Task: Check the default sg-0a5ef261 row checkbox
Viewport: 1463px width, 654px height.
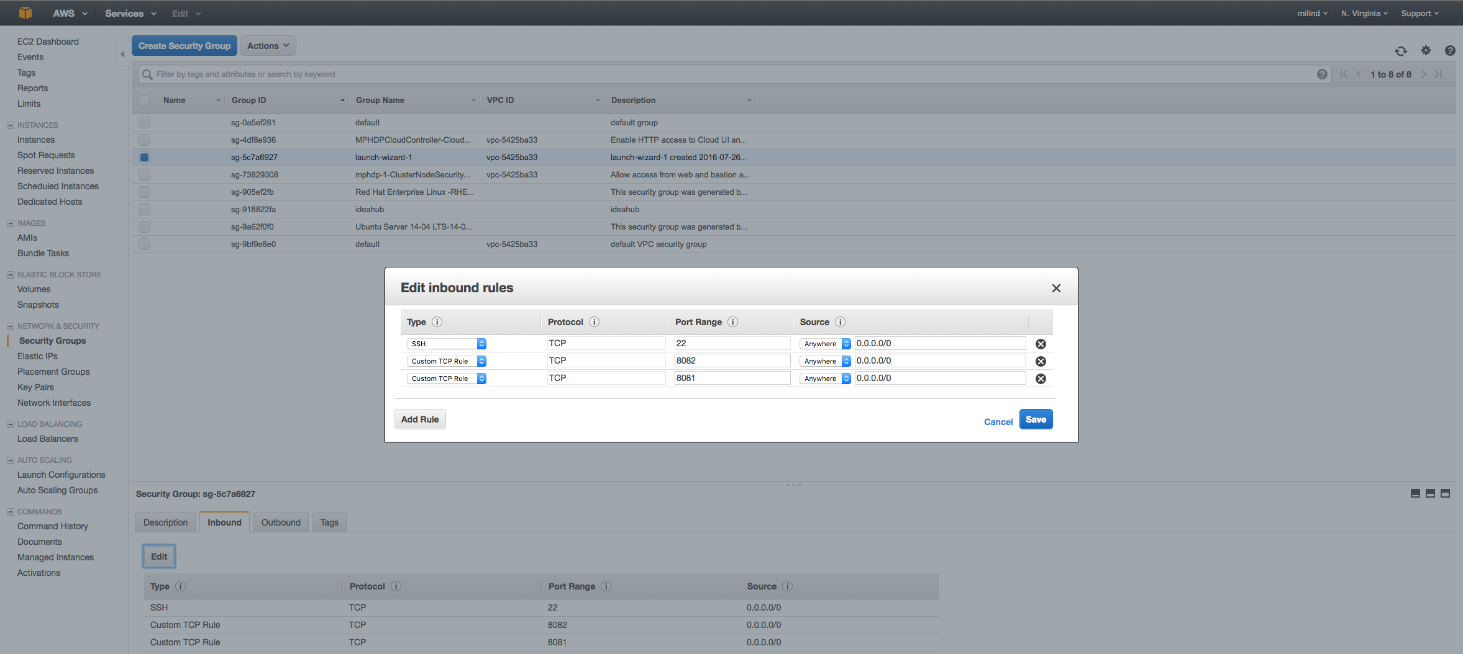Action: (x=144, y=122)
